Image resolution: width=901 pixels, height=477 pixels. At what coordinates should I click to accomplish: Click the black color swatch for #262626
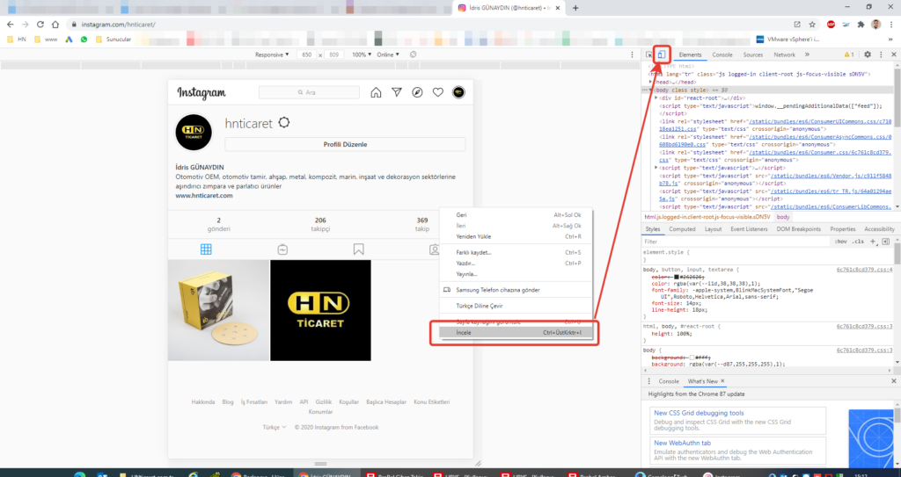[676, 277]
